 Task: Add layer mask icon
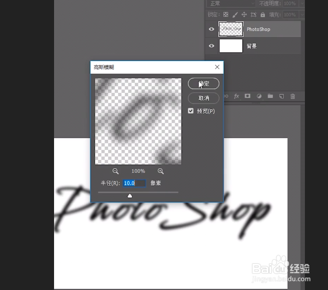point(248,96)
